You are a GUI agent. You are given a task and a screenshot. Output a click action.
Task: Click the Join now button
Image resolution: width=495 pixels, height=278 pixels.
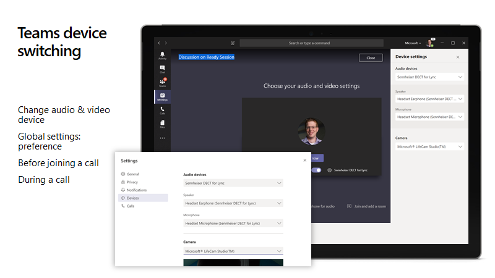(317, 158)
